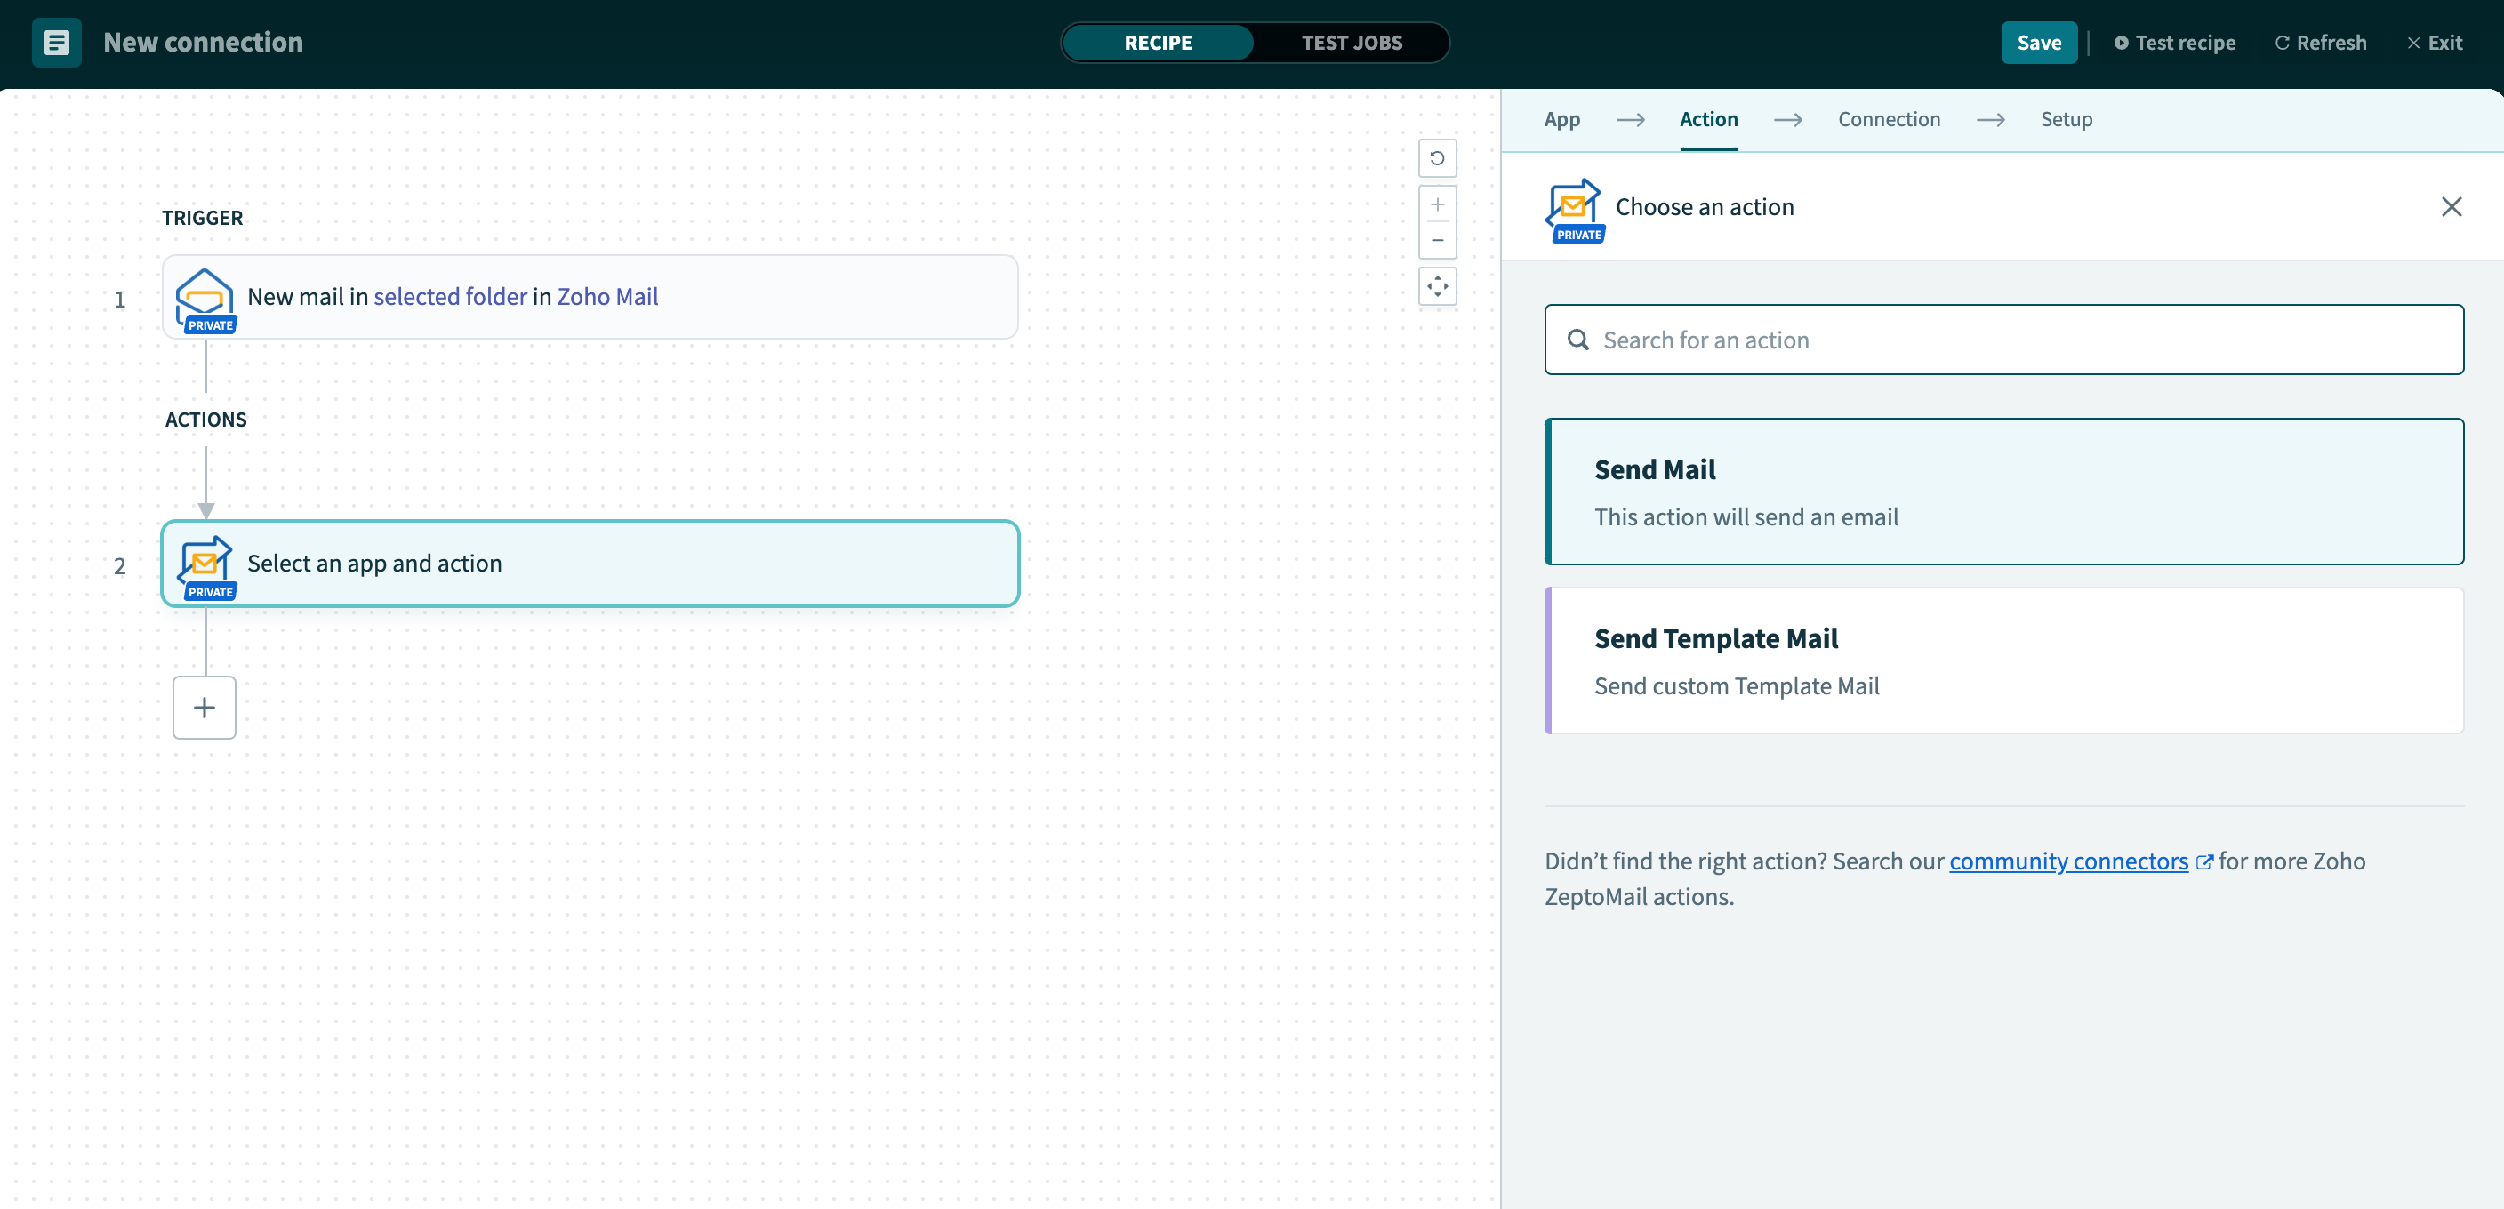Click the undo/reset canvas icon
This screenshot has height=1209, width=2504.
[1437, 158]
